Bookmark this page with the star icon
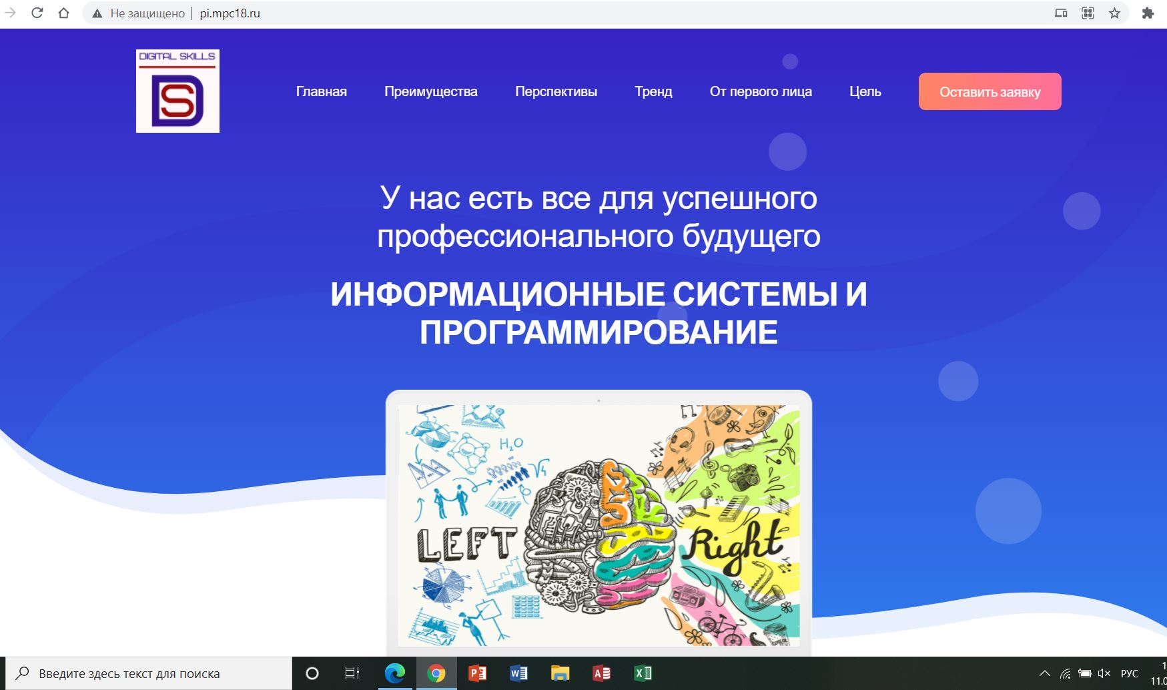 (1114, 13)
